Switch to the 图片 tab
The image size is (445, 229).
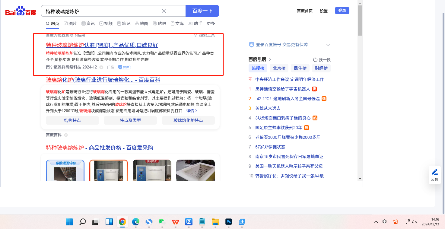point(70,24)
